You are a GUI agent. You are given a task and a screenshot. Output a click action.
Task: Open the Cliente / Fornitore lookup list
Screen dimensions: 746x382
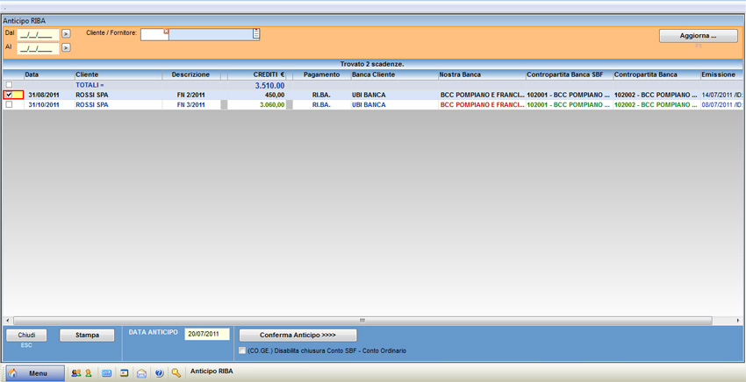coord(256,34)
